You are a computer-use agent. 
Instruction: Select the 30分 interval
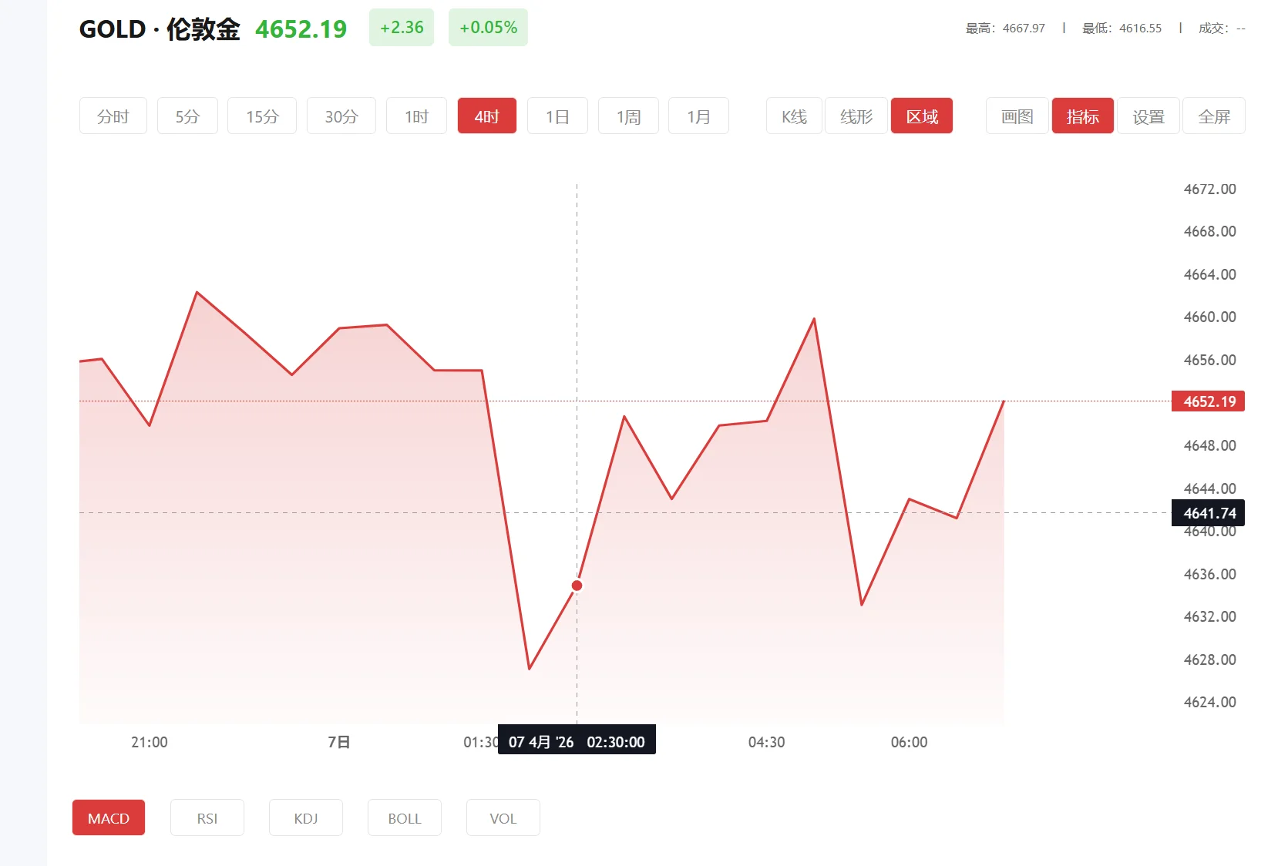pos(341,116)
